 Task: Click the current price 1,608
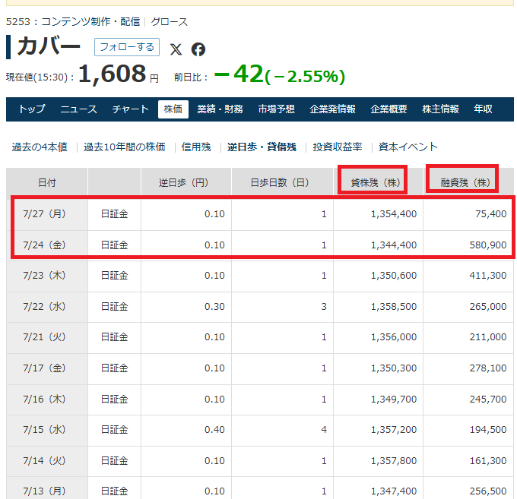pyautogui.click(x=112, y=74)
